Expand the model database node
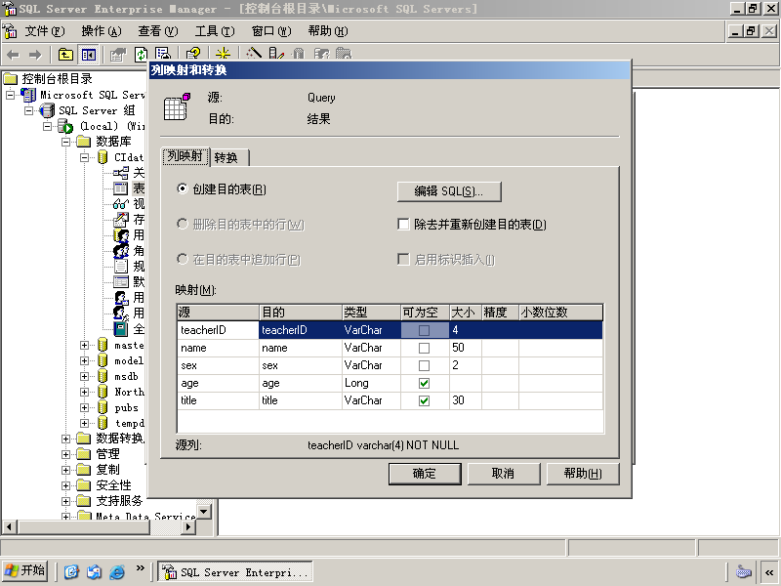Image resolution: width=781 pixels, height=586 pixels. tap(85, 360)
